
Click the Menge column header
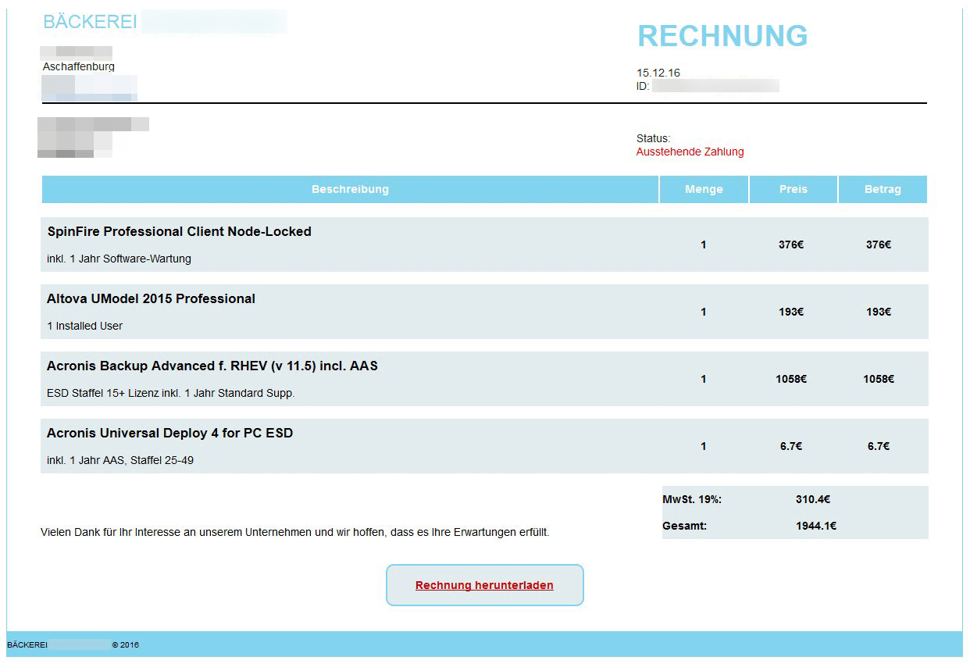click(704, 189)
